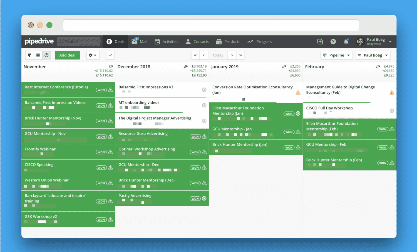Click arrow icon on Ellen Macarthur Mentorship (Jan)
The image size is (417, 252).
point(298,113)
